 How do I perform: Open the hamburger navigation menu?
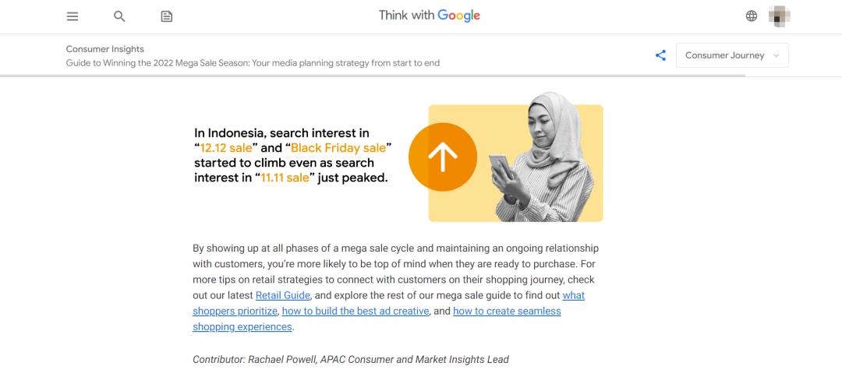pyautogui.click(x=73, y=16)
